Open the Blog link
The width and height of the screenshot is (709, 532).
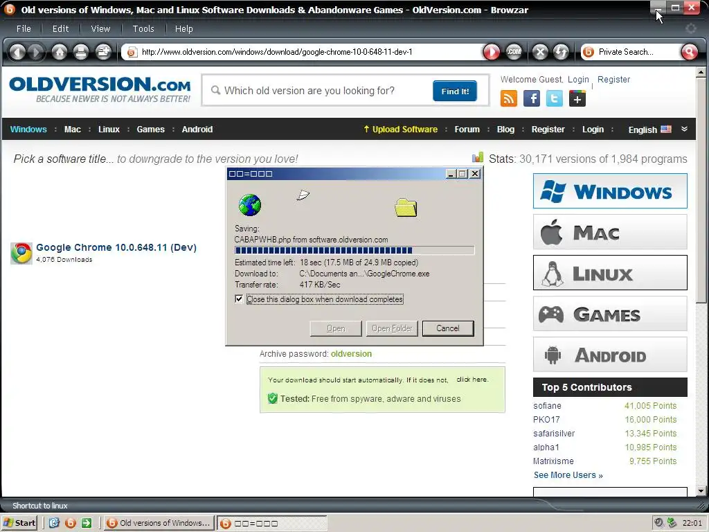click(505, 130)
